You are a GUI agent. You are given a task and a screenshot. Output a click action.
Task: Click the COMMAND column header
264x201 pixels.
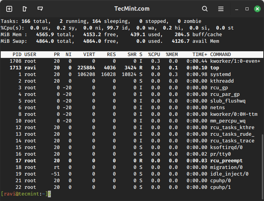220,55
